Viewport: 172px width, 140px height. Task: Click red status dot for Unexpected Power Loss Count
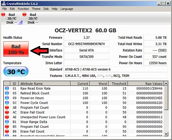[x=7, y=117]
